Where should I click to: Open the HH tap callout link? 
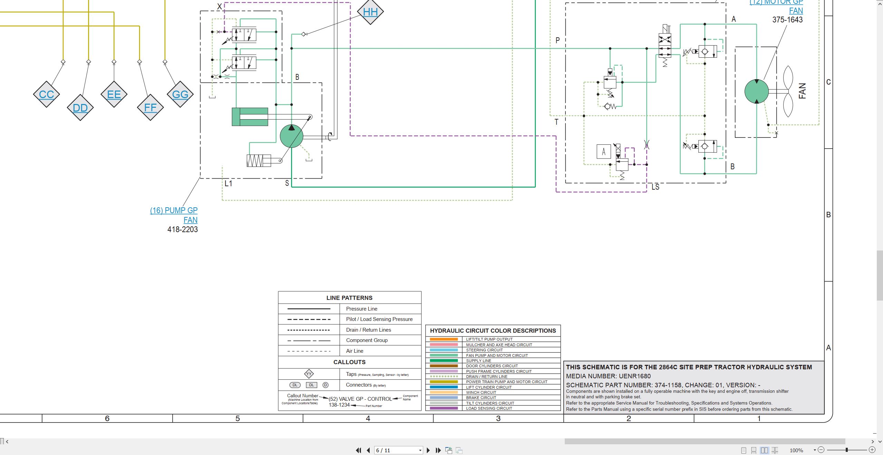point(370,12)
